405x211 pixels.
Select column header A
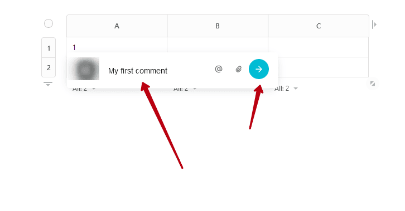(117, 26)
